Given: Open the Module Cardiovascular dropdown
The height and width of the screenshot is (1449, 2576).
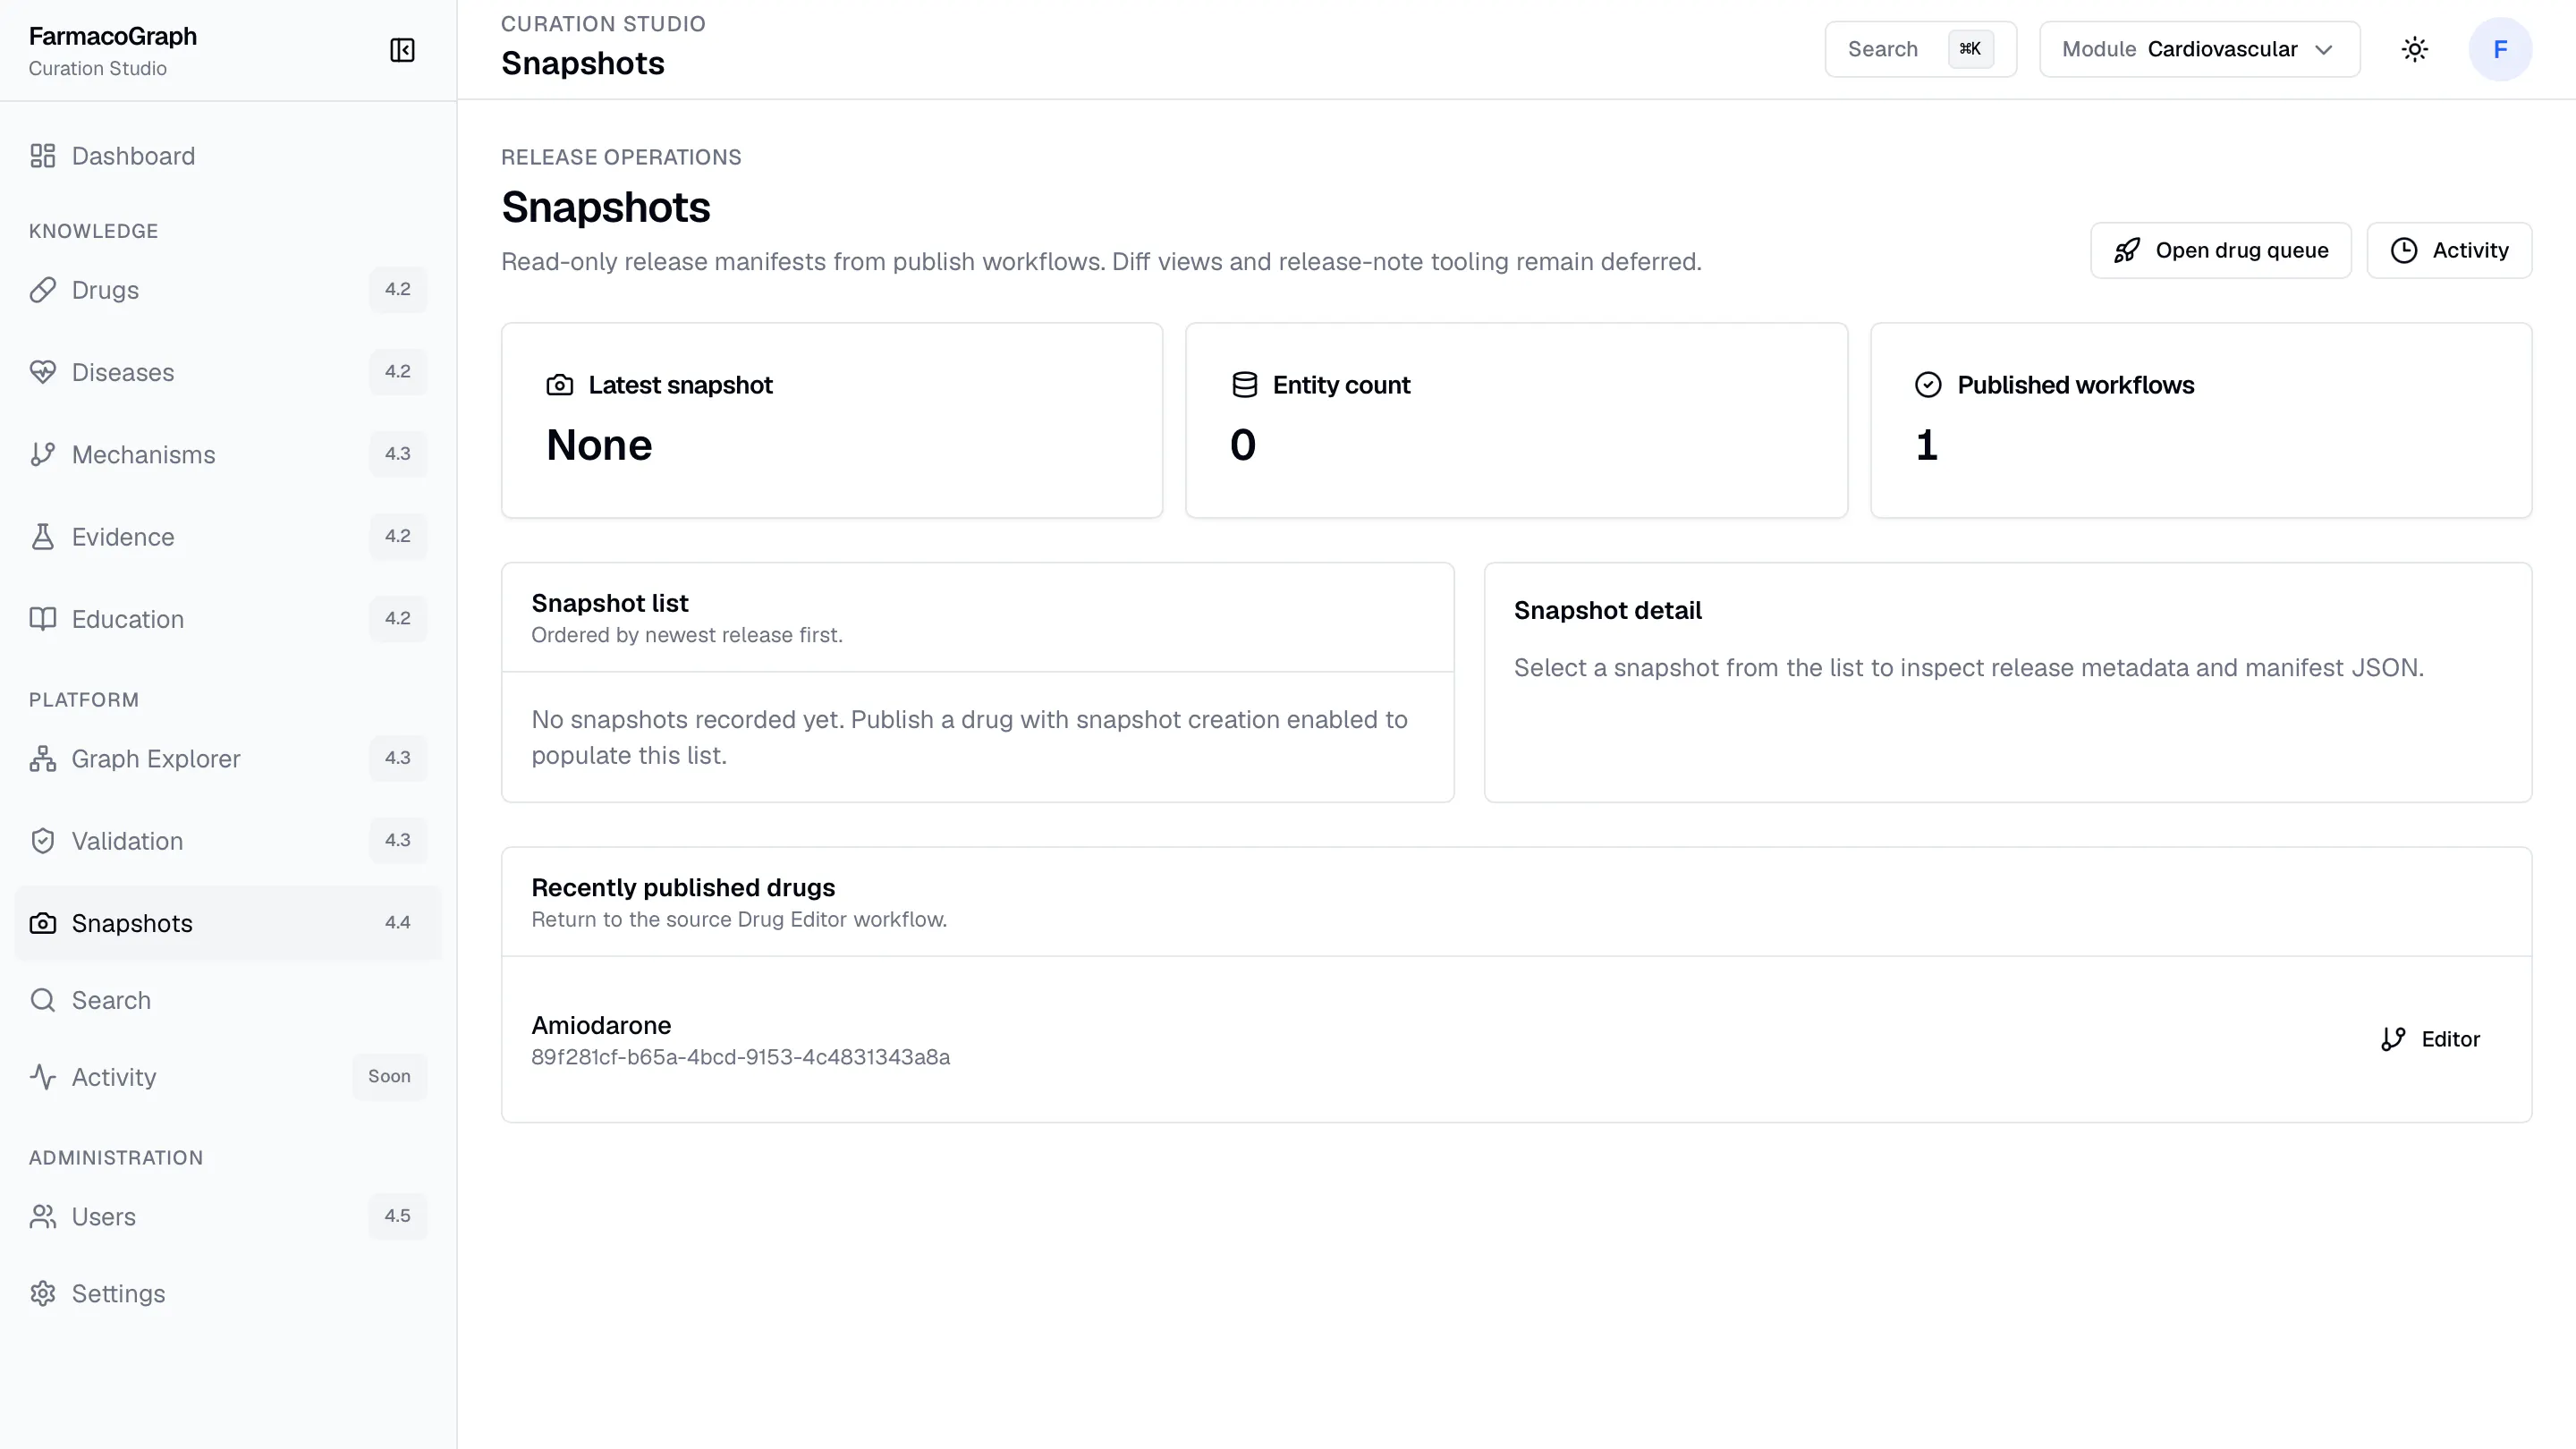Looking at the screenshot, I should (2199, 49).
